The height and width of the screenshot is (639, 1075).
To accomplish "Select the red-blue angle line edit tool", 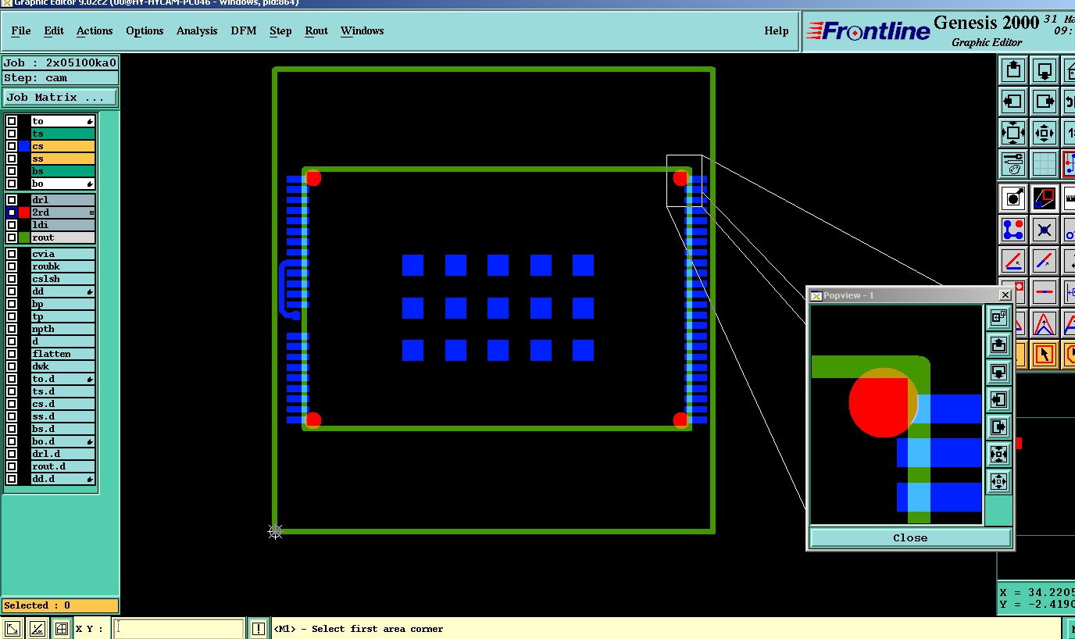I will coord(1013,260).
